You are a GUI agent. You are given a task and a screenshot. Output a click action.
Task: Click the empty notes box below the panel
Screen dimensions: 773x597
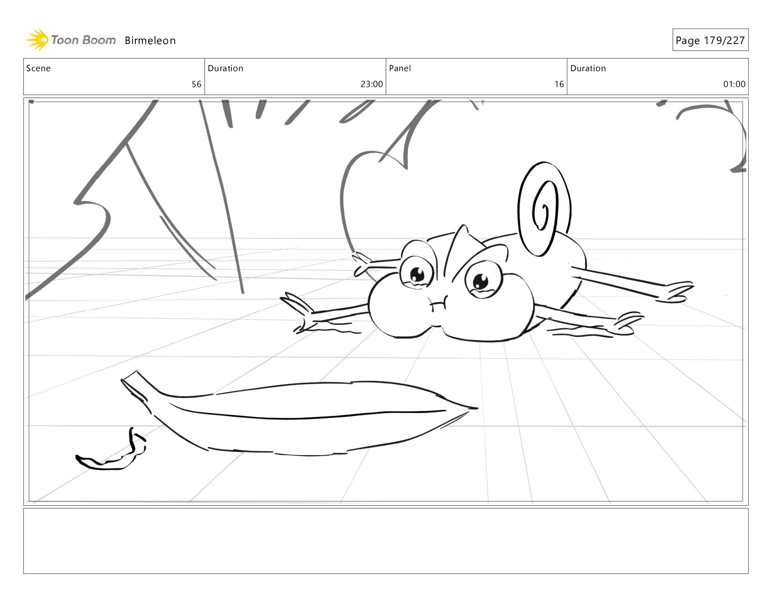tap(386, 541)
